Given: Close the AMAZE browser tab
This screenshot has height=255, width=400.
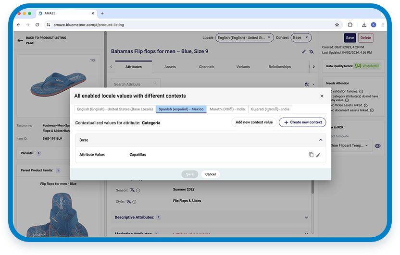Looking at the screenshot, I should pos(93,13).
